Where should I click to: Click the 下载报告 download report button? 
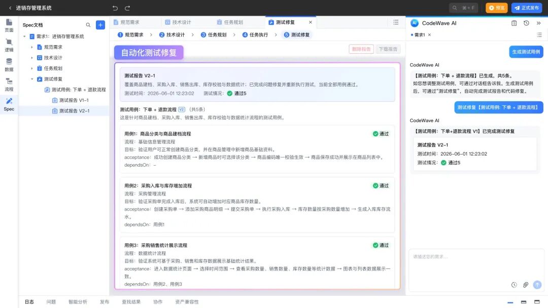(388, 49)
